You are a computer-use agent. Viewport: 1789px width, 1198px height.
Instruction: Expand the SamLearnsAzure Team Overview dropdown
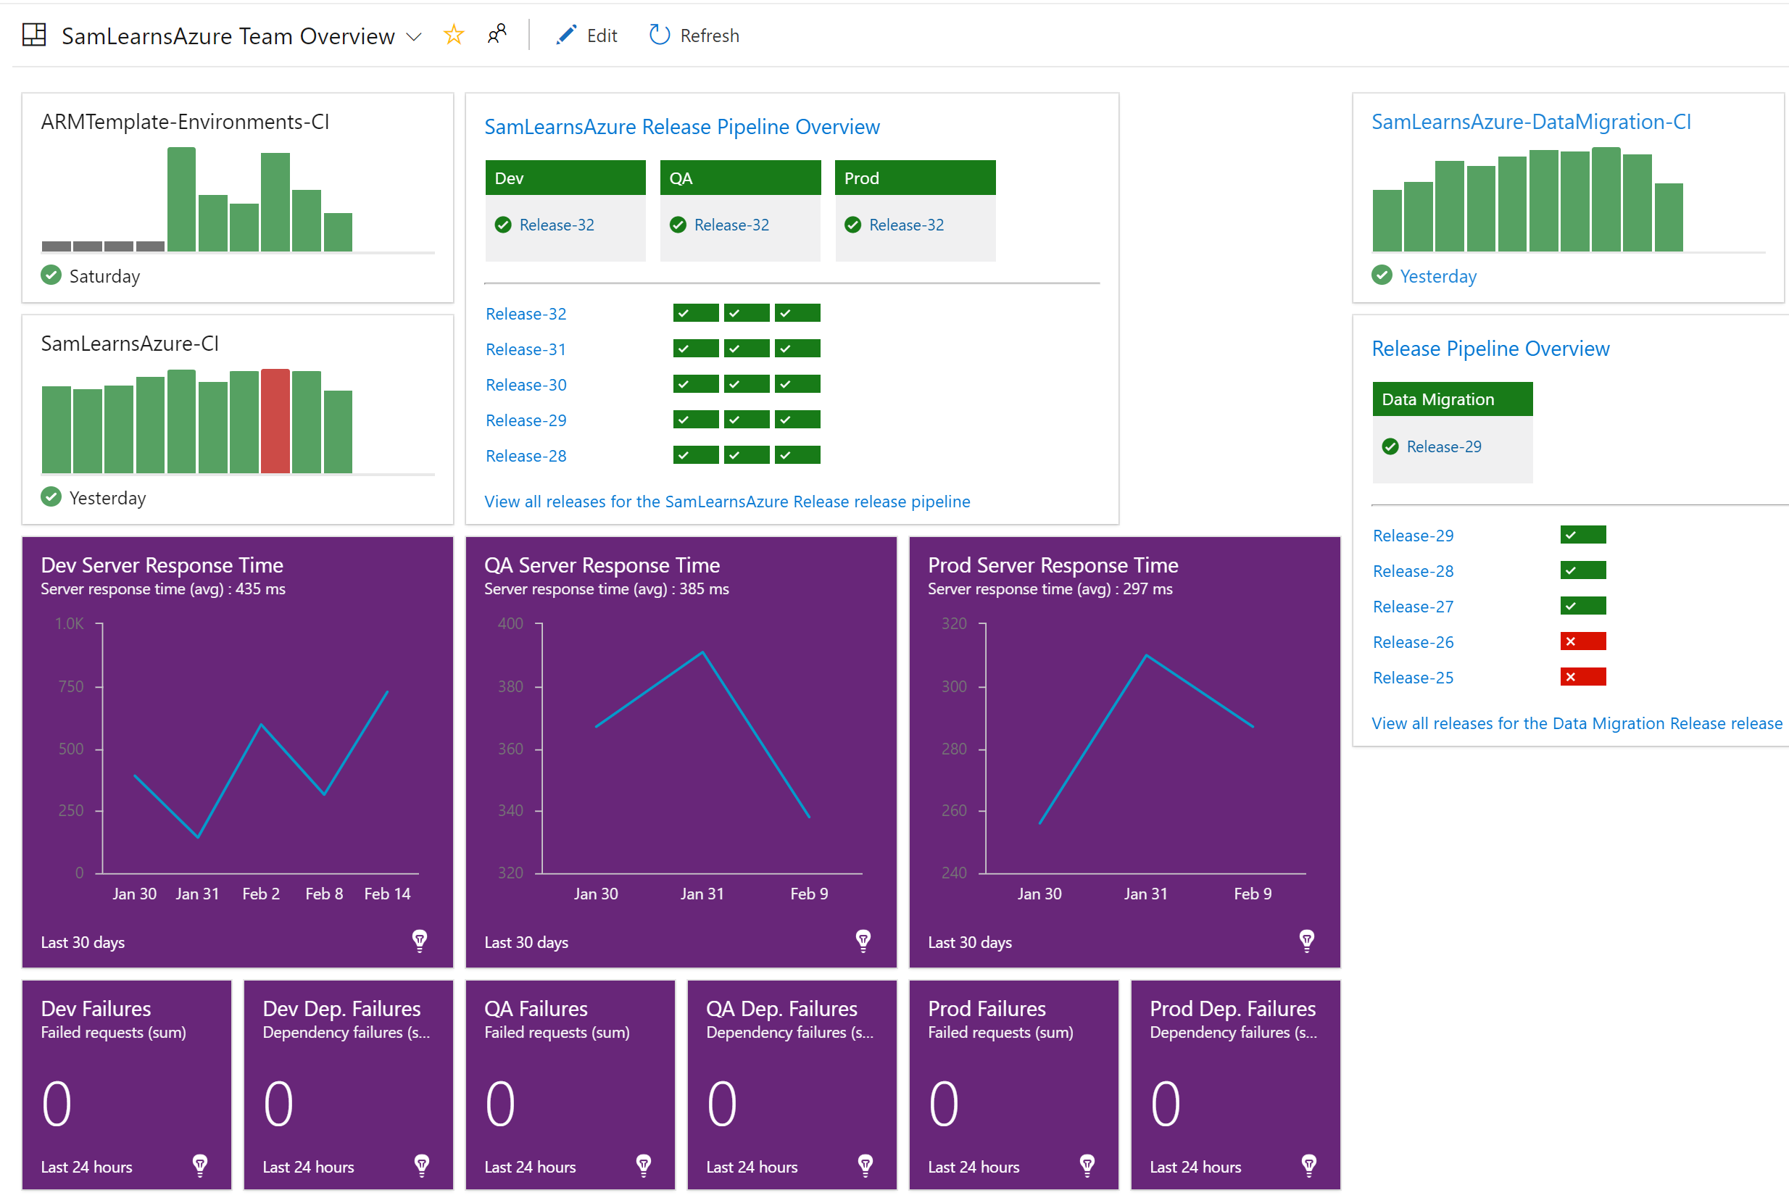(413, 37)
